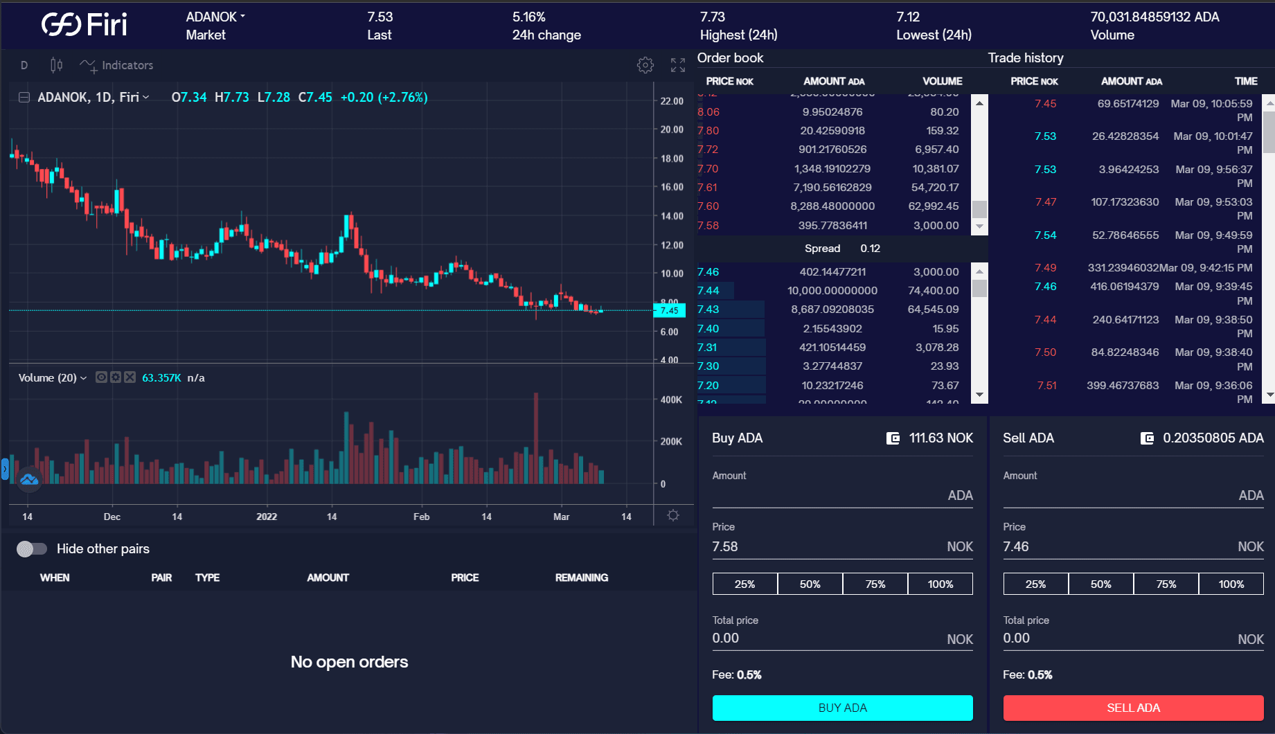Open the candlestick chart style selector
Image resolution: width=1275 pixels, height=734 pixels.
[x=56, y=65]
